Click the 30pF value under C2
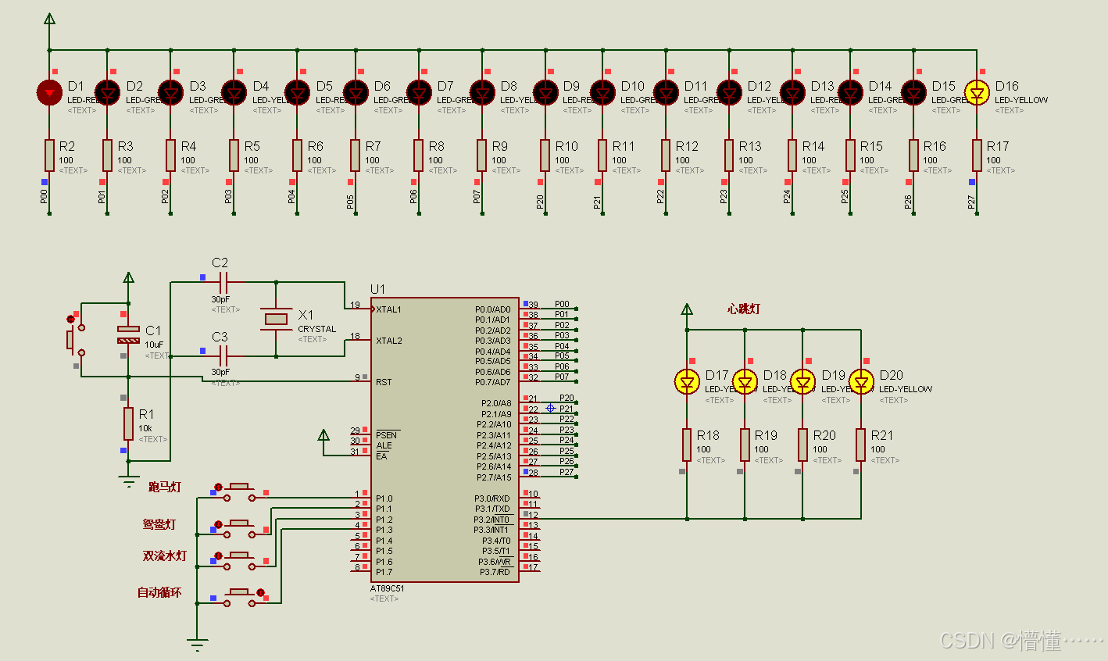 (220, 299)
